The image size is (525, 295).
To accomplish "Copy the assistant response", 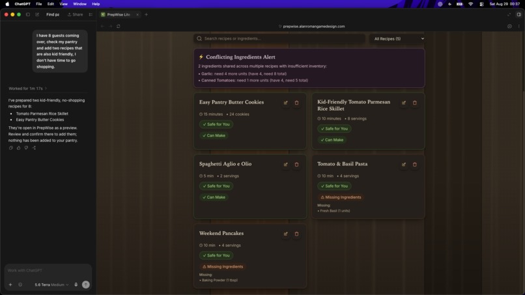I will pyautogui.click(x=11, y=148).
